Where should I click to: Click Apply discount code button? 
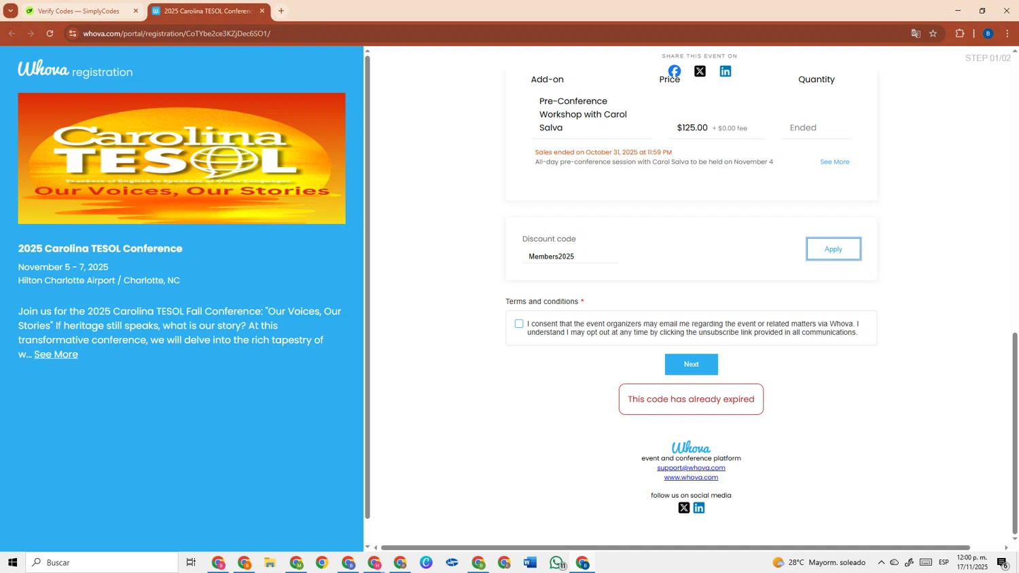(834, 249)
